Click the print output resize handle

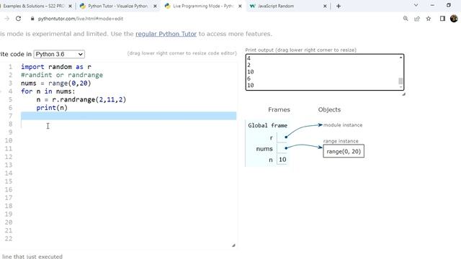(403, 94)
